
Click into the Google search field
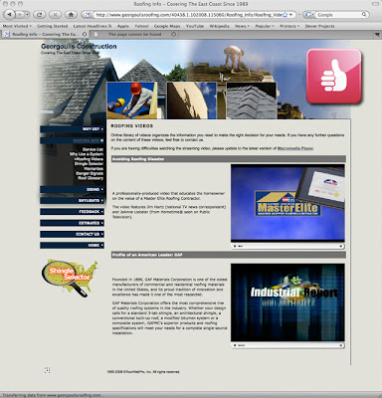point(338,15)
